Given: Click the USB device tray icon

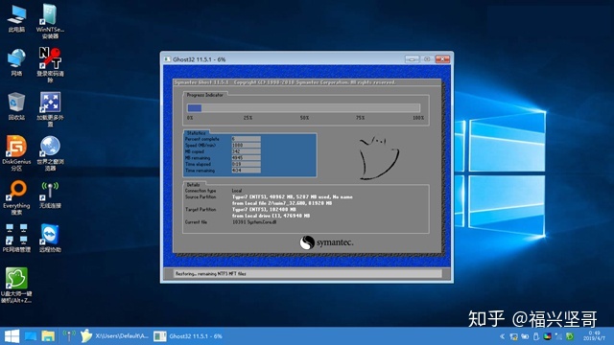Looking at the screenshot, I should (536, 336).
